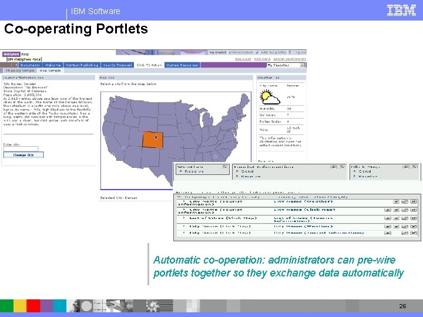The image size is (423, 317).
Task: Move the List of Cities wire up
Action: [x=387, y=218]
